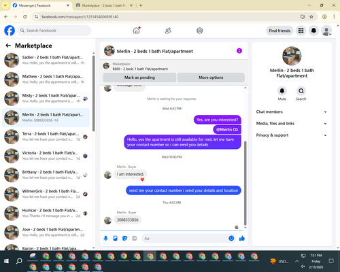Image resolution: width=340 pixels, height=272 pixels.
Task: Attach a photo file icon
Action: click(115, 238)
